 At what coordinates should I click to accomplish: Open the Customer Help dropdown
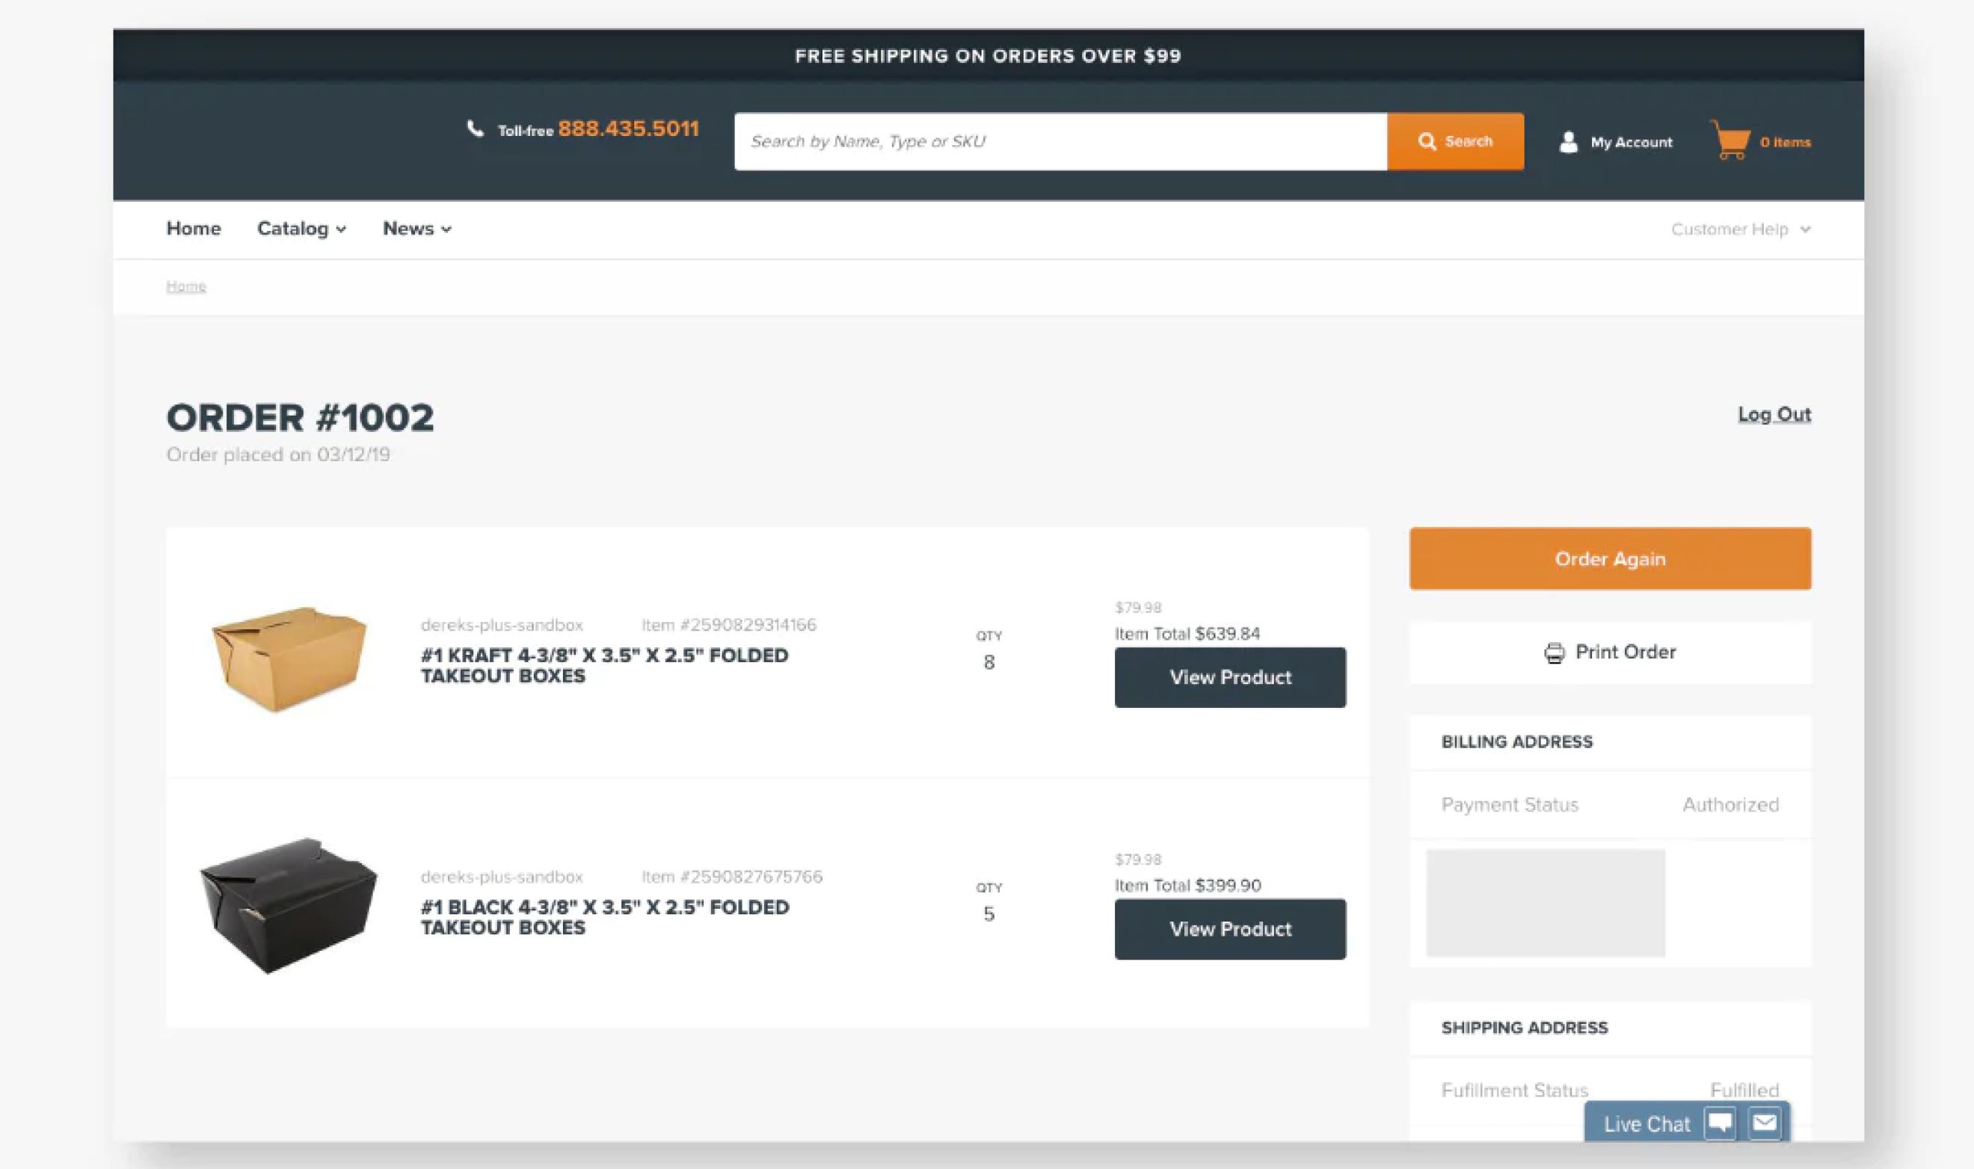click(x=1741, y=229)
